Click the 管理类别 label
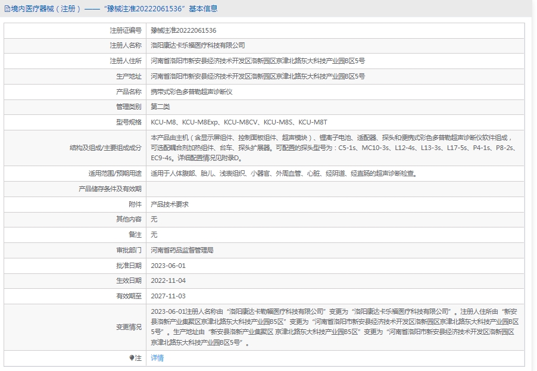Screen dimensions: 537x371 click(129, 107)
